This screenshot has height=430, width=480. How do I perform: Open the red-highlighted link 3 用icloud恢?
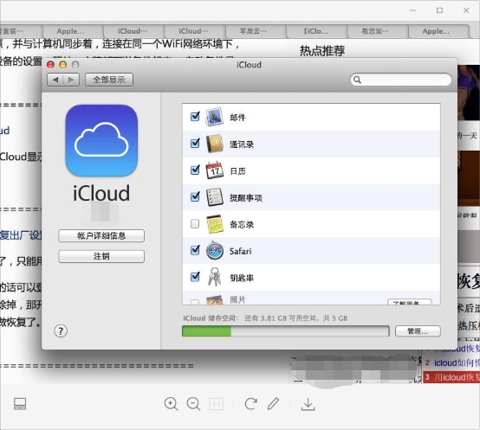tap(451, 377)
